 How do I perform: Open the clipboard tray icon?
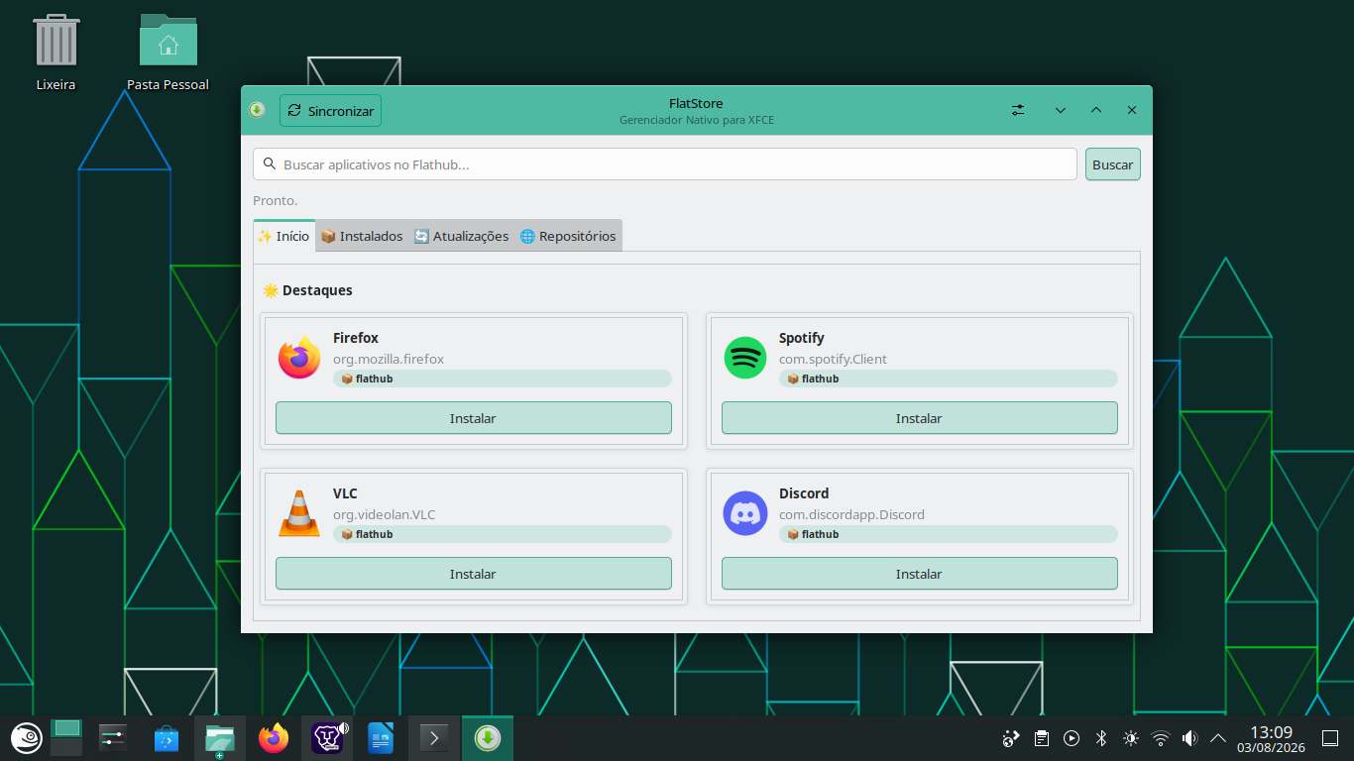point(1042,738)
